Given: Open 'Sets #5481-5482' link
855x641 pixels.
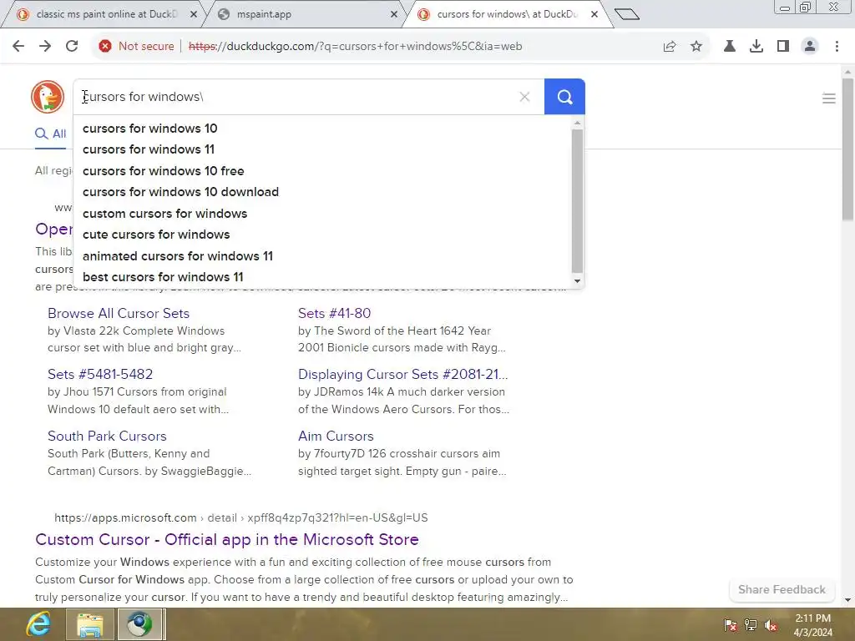Looking at the screenshot, I should (100, 375).
